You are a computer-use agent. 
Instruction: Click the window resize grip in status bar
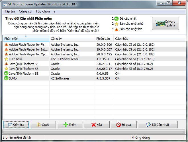tap(184, 138)
